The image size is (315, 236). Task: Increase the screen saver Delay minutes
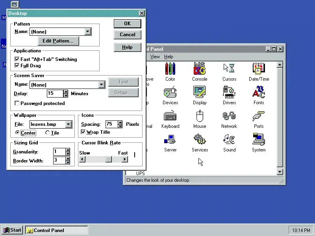coord(66,92)
